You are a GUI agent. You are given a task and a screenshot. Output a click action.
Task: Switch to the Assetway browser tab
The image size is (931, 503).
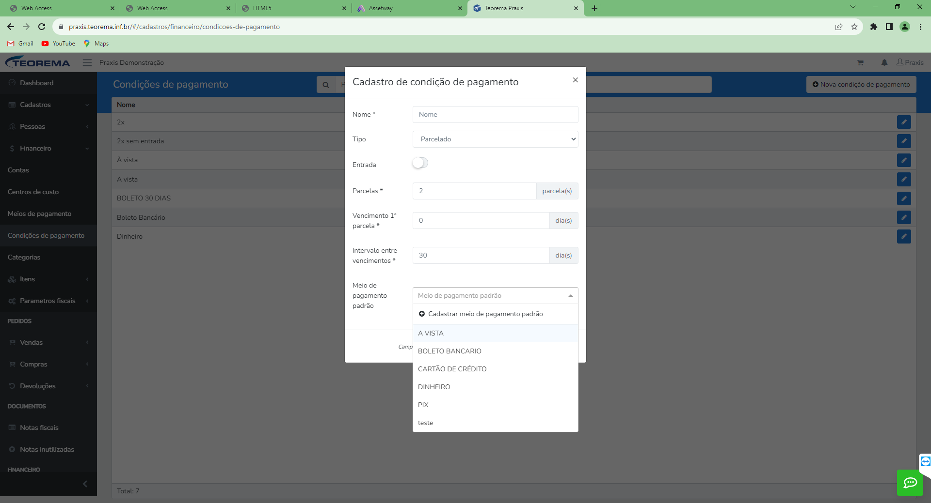click(409, 8)
